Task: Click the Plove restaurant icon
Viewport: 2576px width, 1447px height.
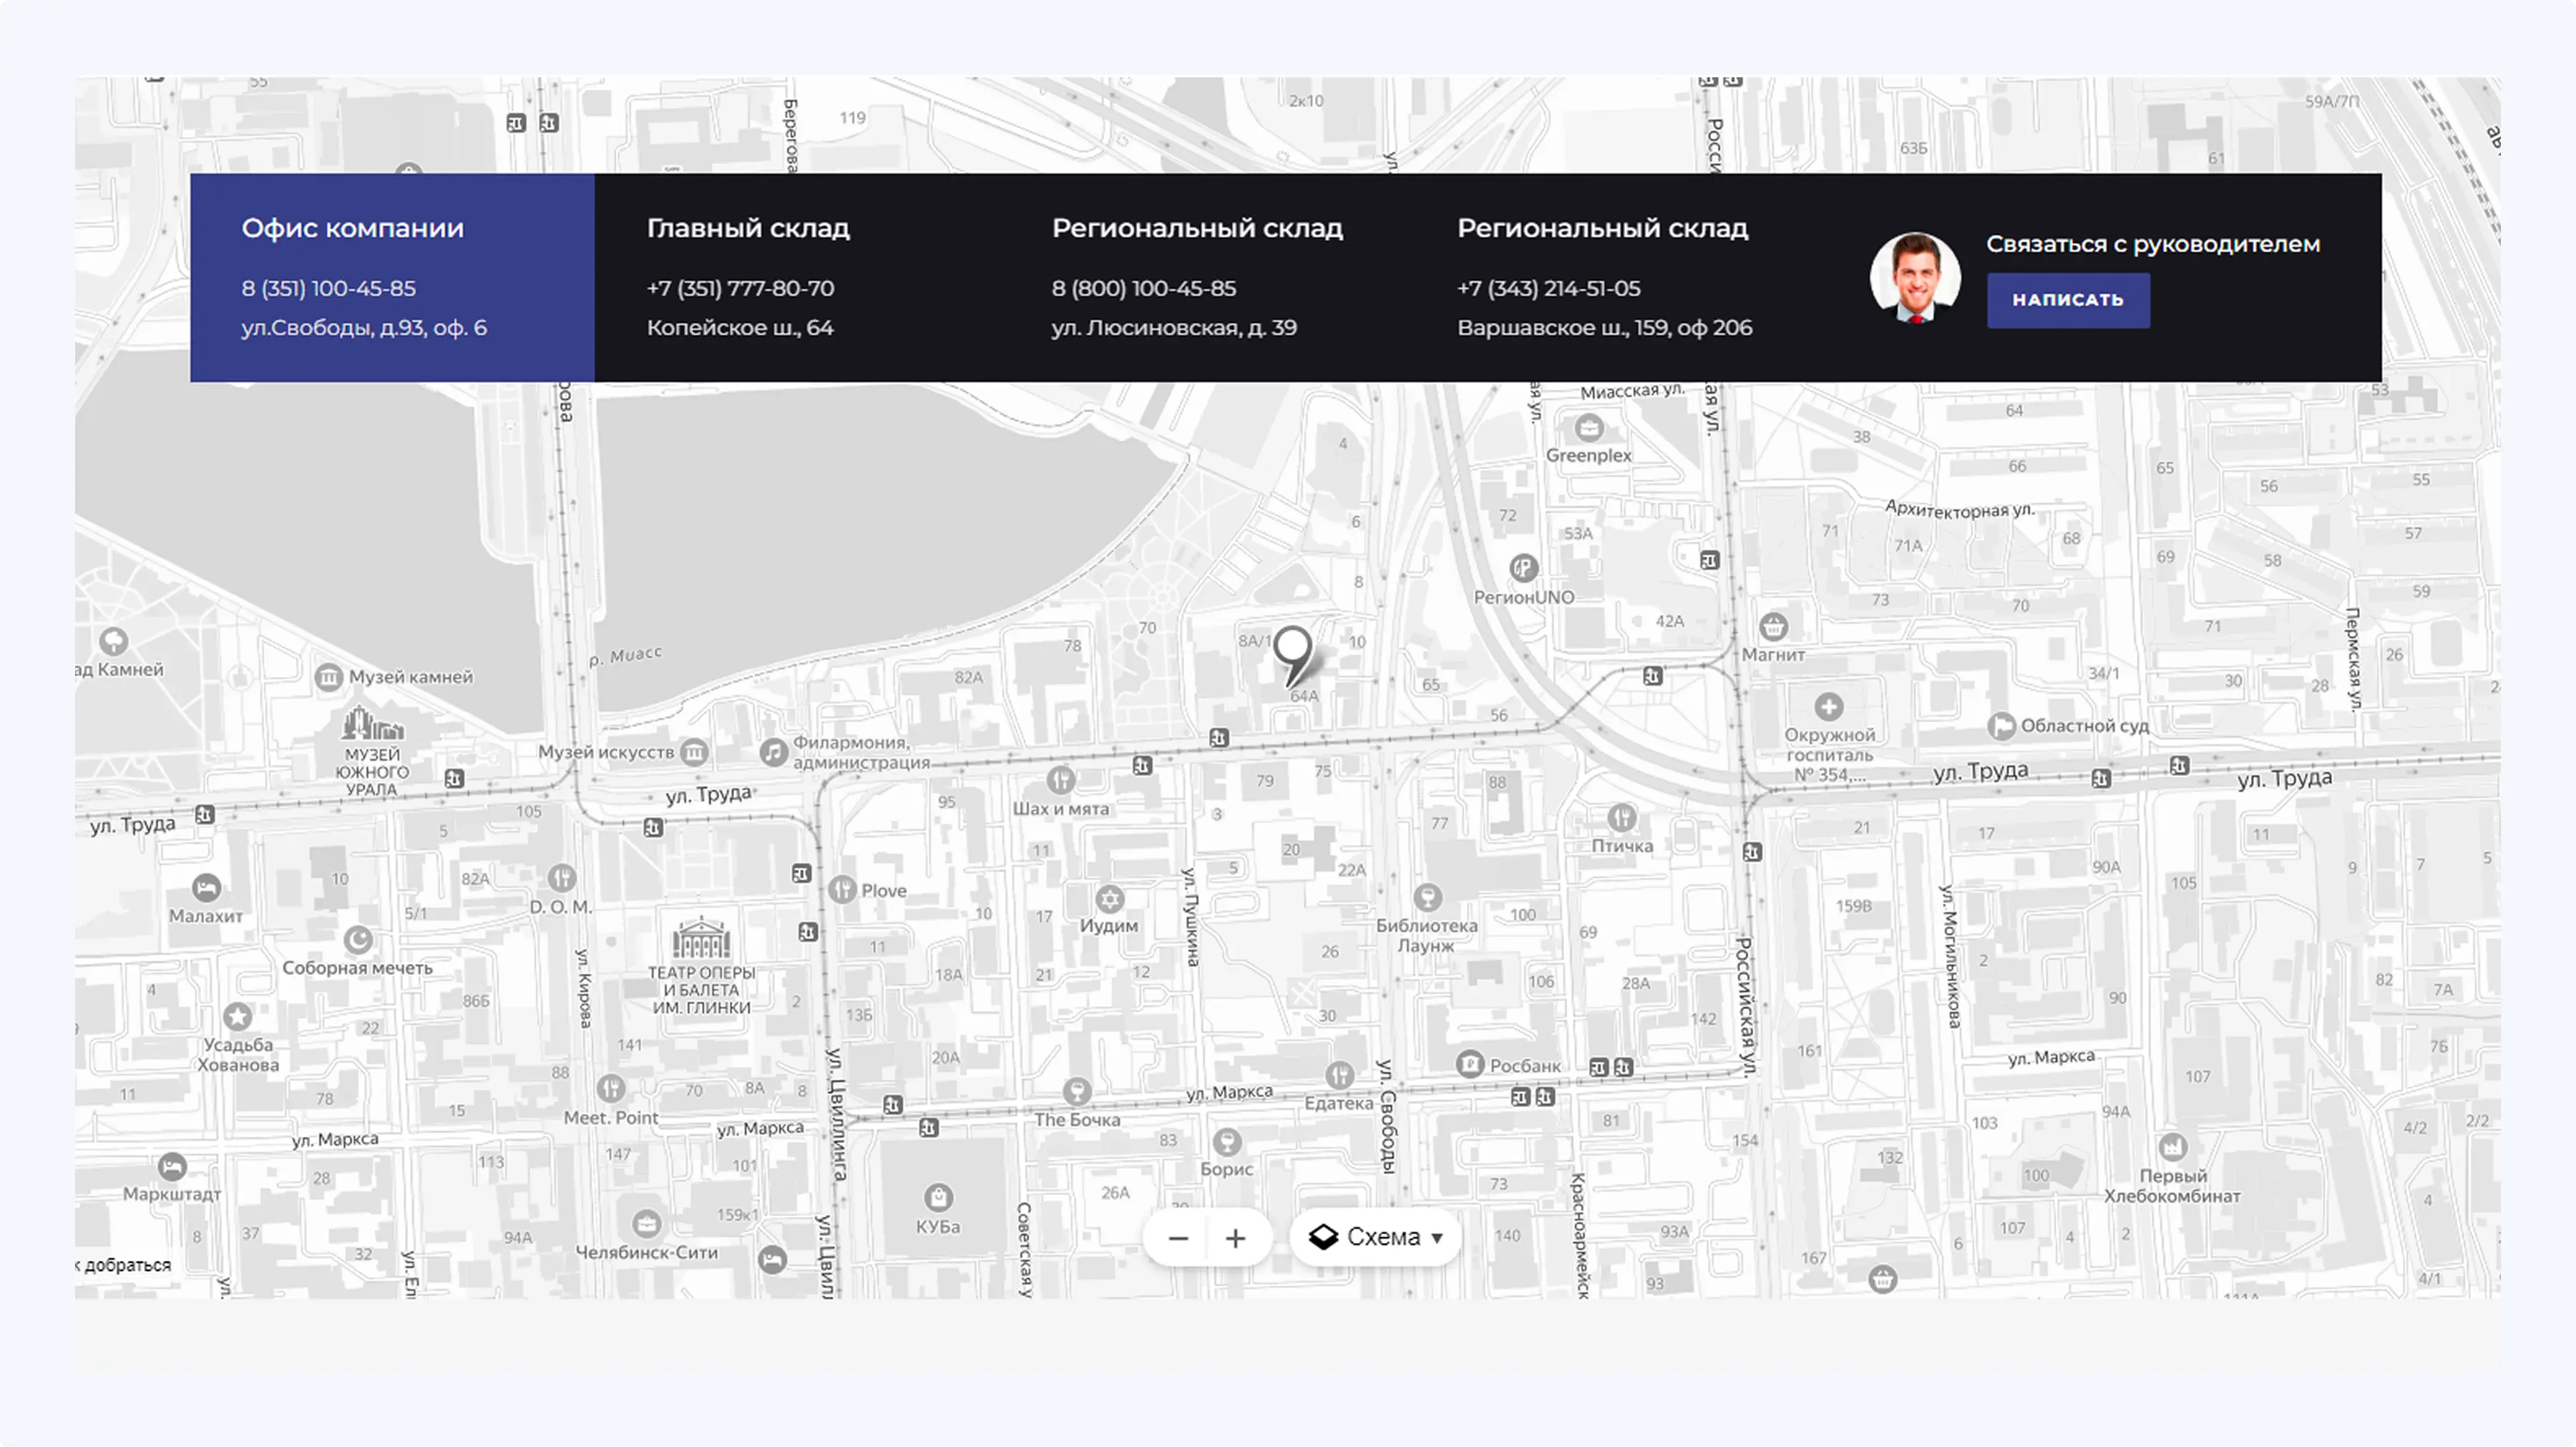Action: click(x=842, y=889)
